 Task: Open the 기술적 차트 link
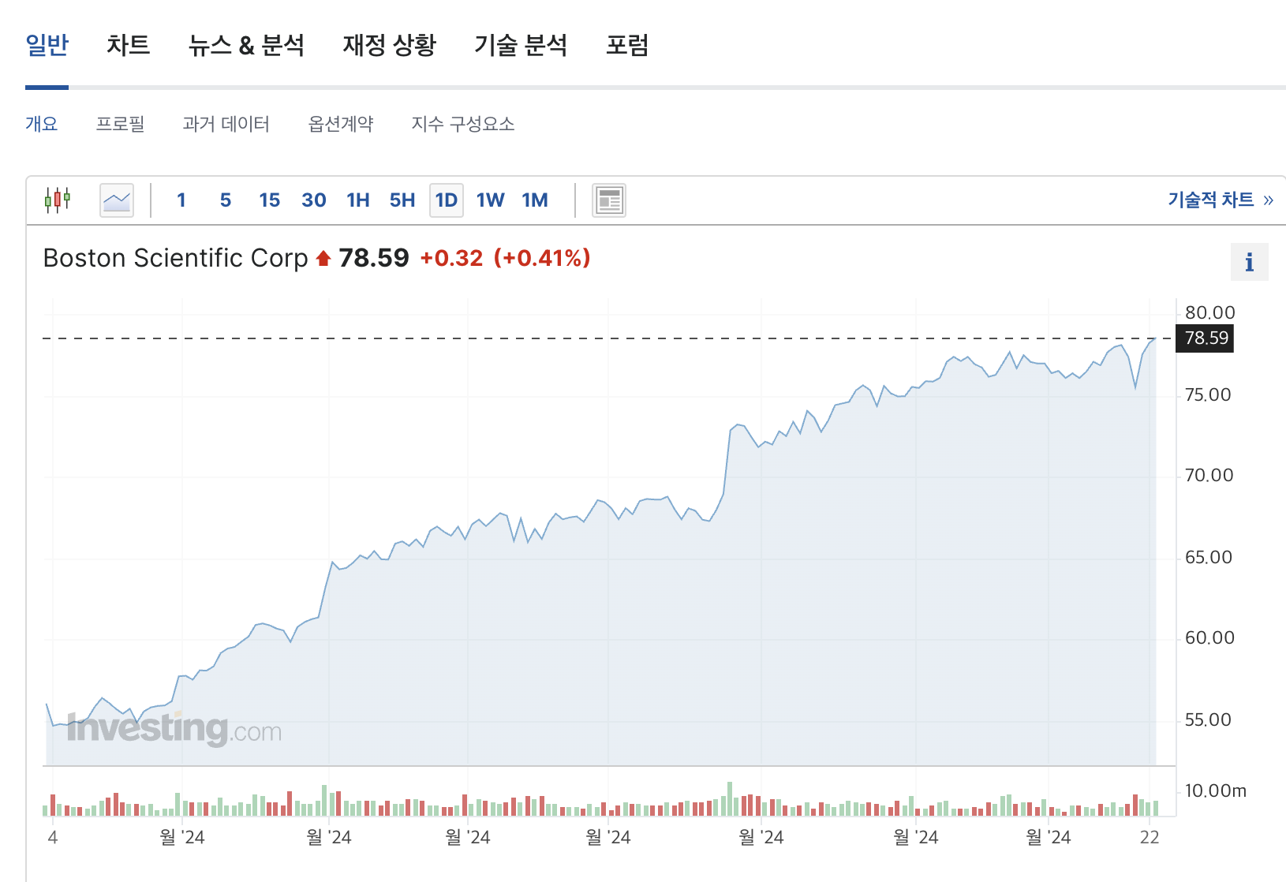(x=1212, y=200)
